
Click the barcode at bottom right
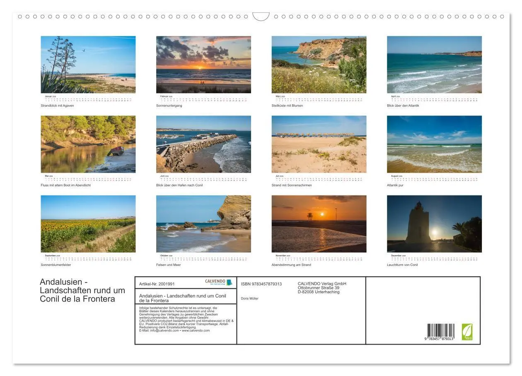441,333
